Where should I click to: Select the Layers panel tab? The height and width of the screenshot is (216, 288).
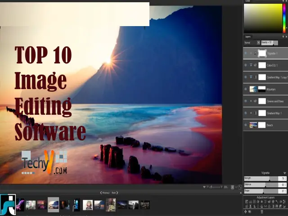248,36
